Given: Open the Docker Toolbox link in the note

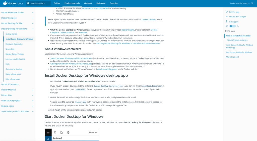Looking at the screenshot, I should 149,20.
